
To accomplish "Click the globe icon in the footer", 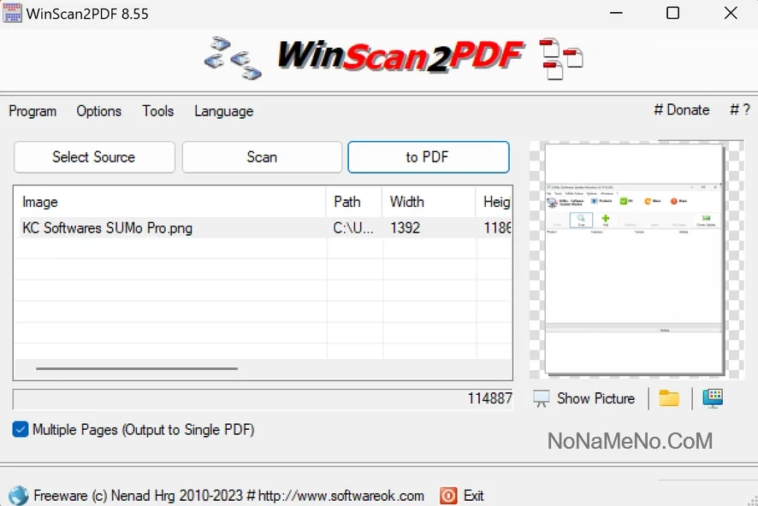I will click(x=18, y=496).
